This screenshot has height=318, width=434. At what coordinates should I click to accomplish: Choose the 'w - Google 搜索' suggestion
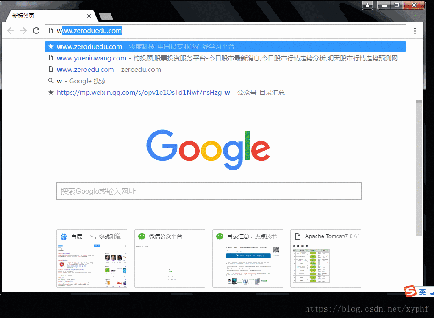225,81
